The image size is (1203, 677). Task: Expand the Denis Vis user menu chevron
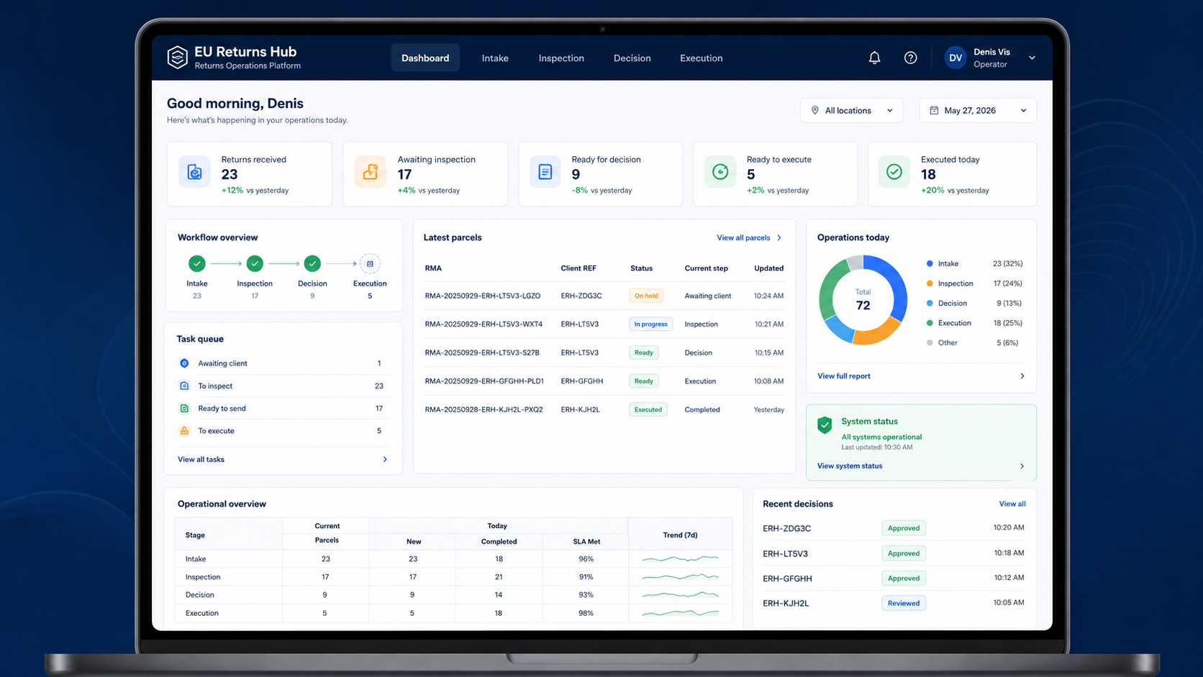pos(1032,58)
